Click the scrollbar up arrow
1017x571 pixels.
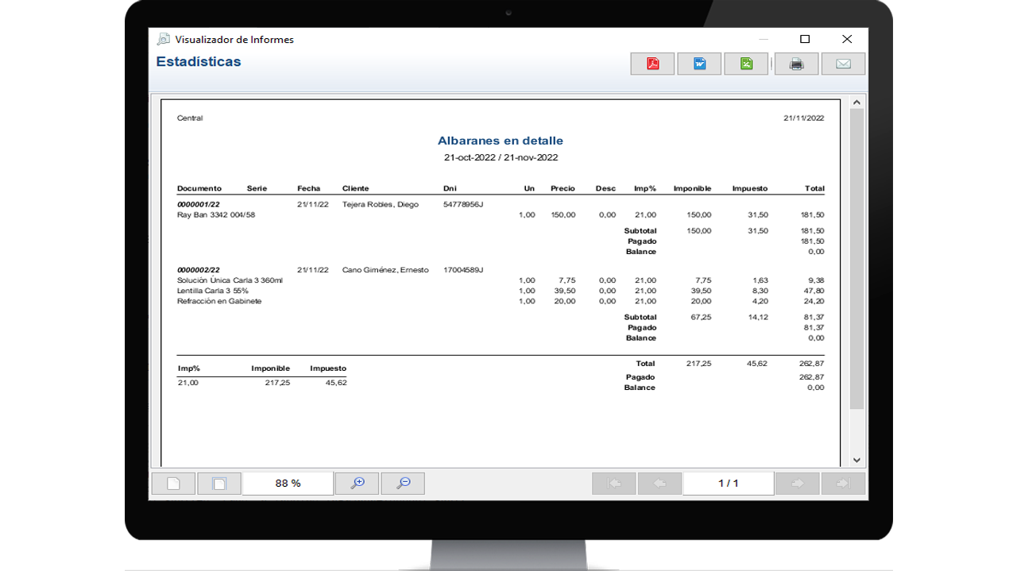click(857, 102)
